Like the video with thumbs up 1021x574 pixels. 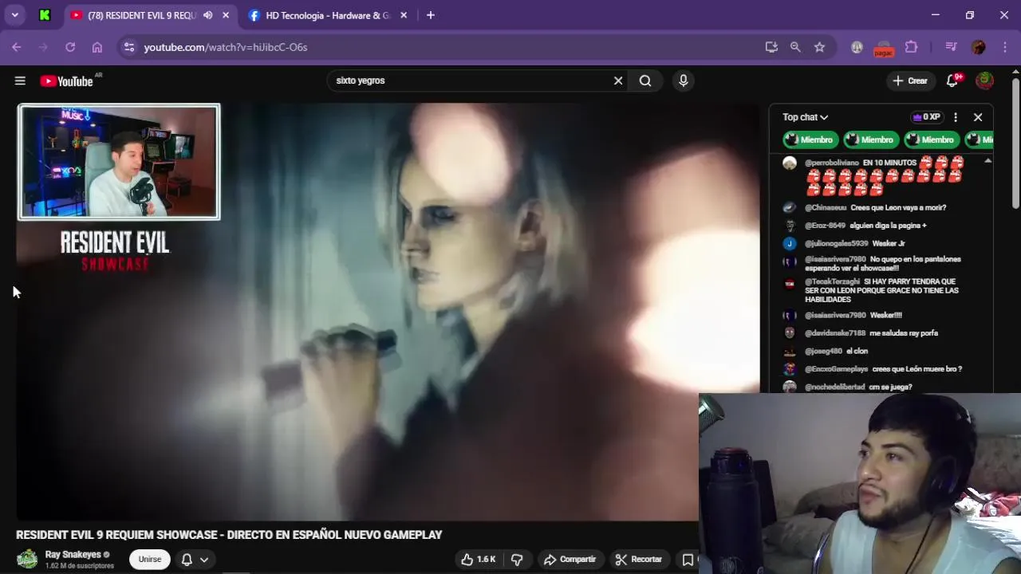(x=478, y=560)
